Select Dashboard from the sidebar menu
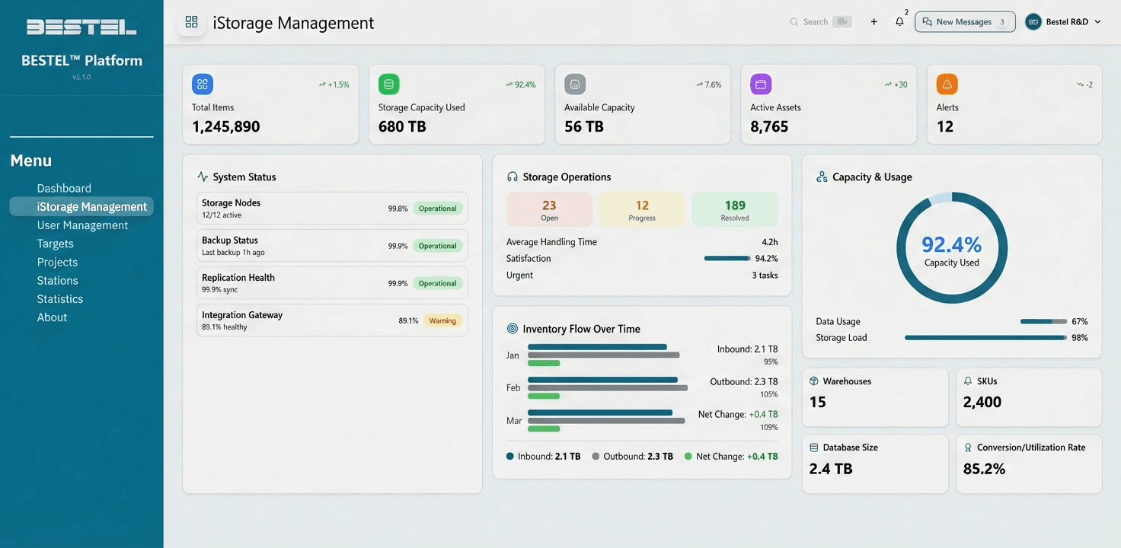Image resolution: width=1121 pixels, height=548 pixels. pos(64,188)
